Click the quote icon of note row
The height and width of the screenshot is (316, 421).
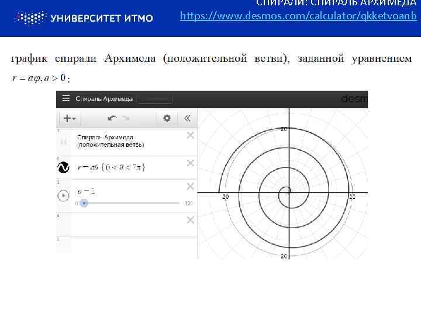pos(64,142)
